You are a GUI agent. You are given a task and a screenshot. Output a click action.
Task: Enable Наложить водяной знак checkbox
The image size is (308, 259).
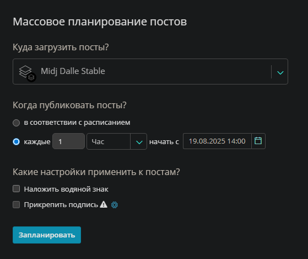[17, 188]
